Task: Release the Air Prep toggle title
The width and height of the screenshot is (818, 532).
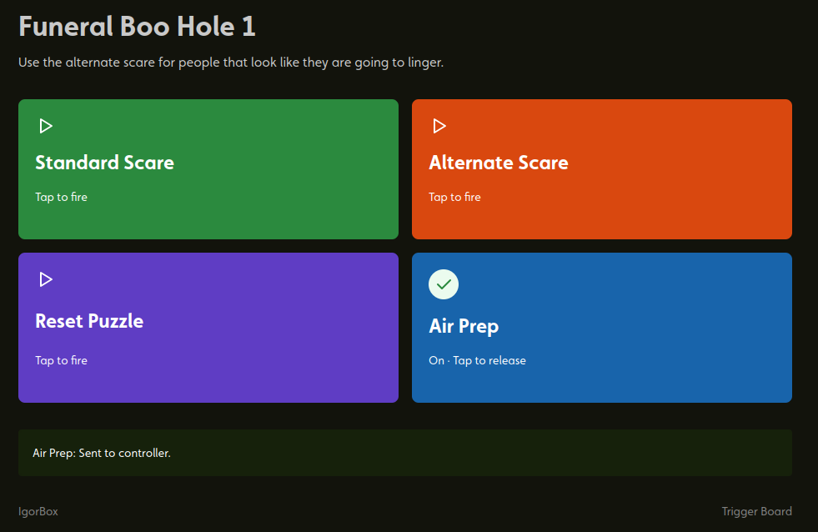Action: 464,327
